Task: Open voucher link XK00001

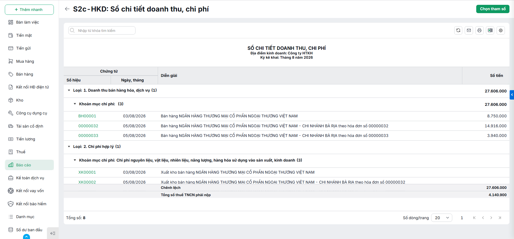Action: tap(87, 172)
